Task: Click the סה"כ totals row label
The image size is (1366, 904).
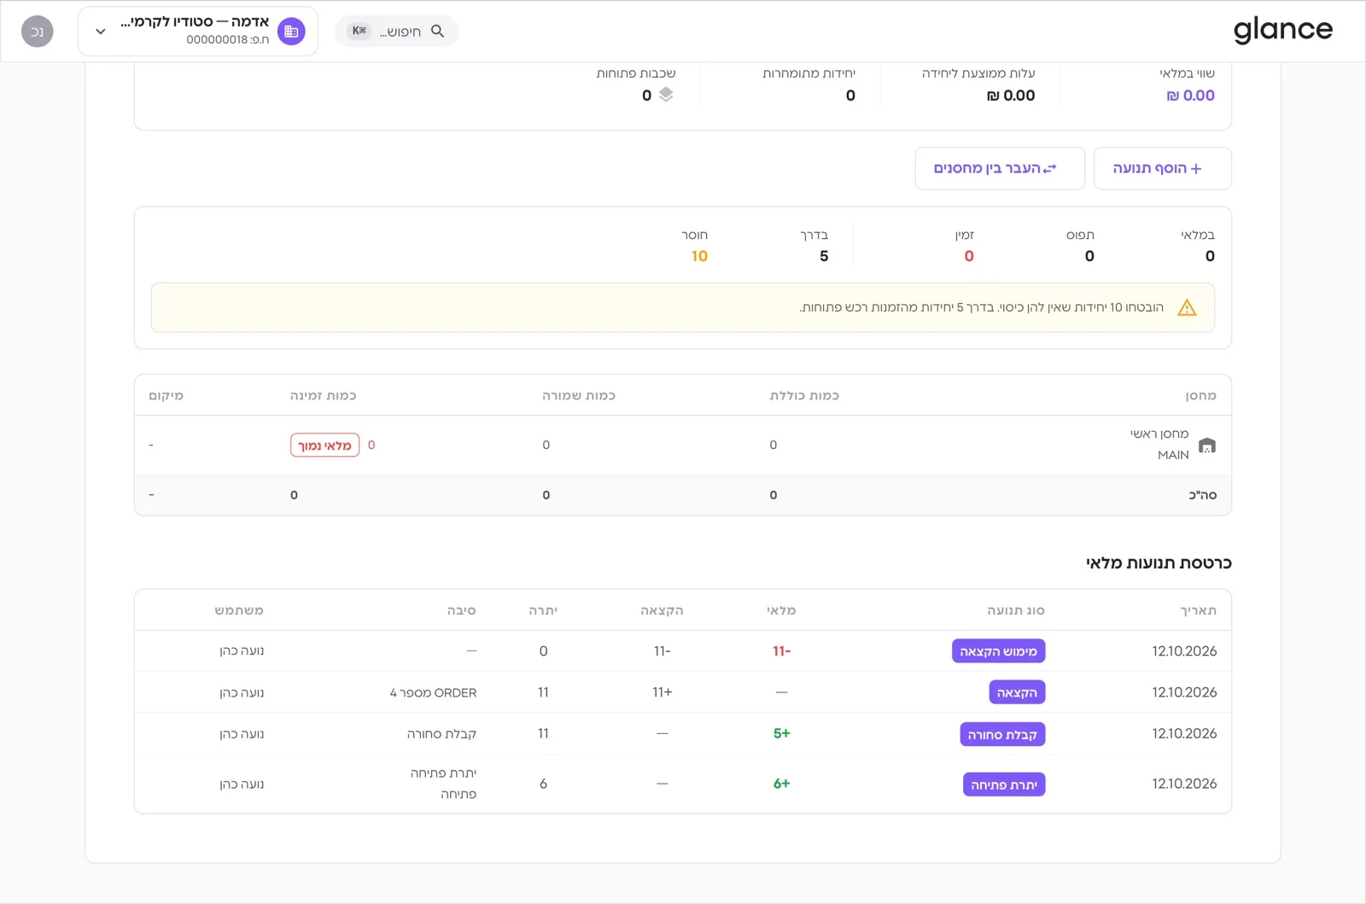Action: click(x=1203, y=495)
